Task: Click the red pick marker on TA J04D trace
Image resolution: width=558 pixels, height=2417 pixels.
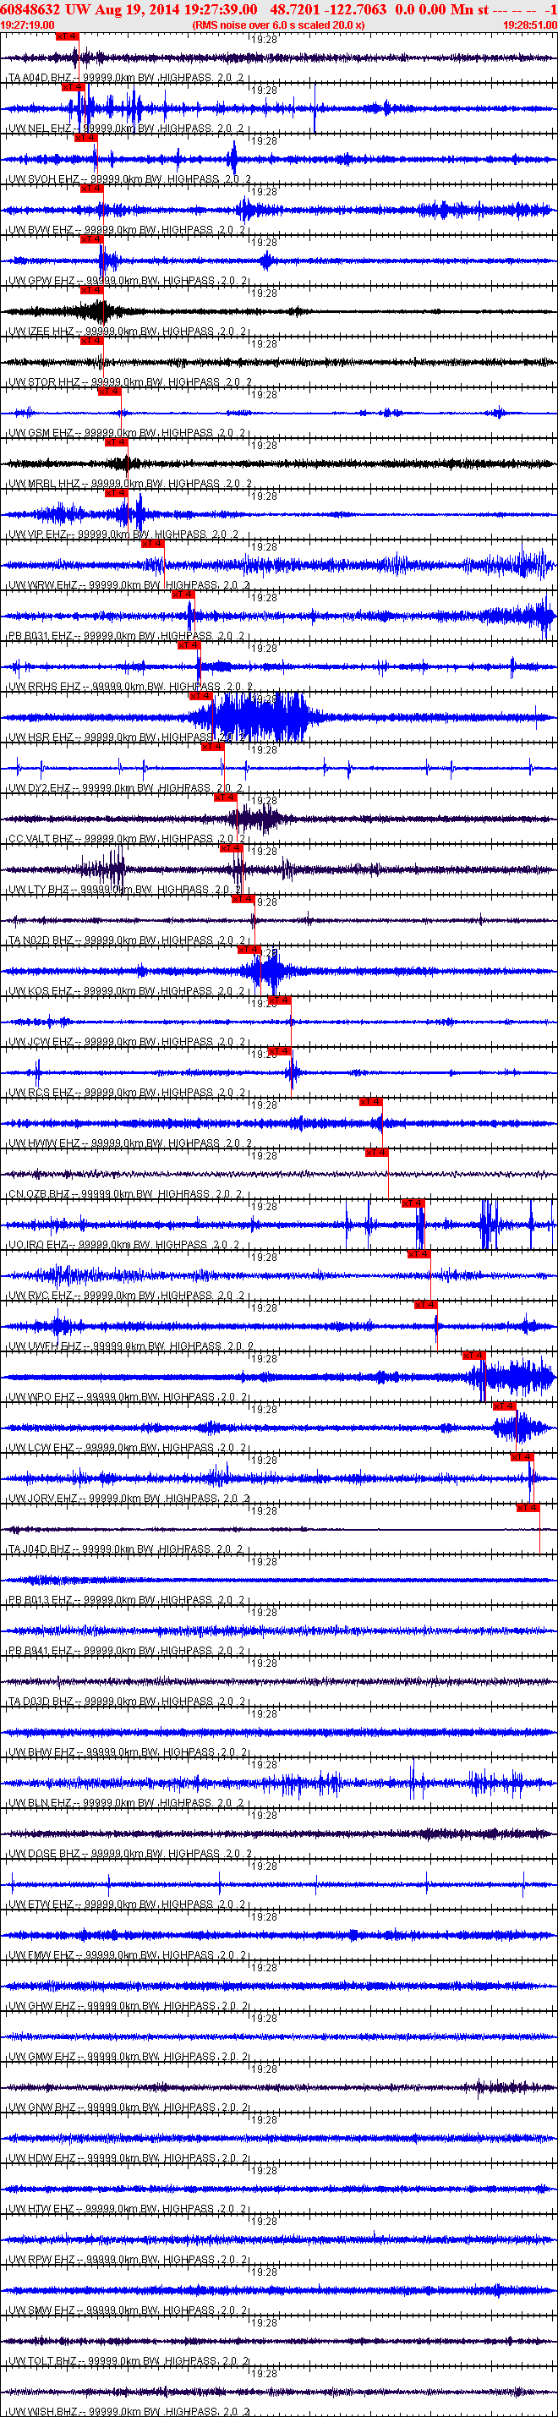Action: point(528,1508)
